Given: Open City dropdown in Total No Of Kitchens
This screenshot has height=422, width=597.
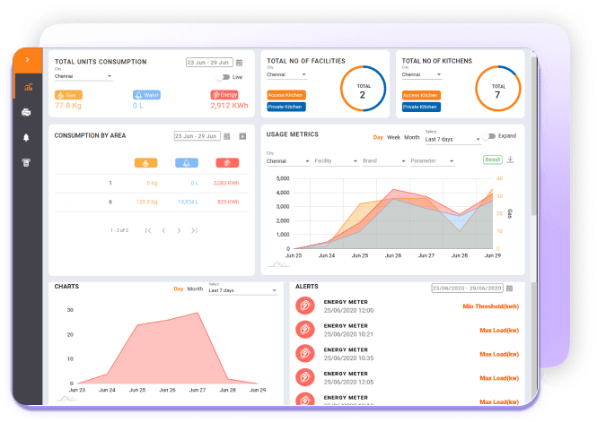Looking at the screenshot, I should (x=422, y=75).
